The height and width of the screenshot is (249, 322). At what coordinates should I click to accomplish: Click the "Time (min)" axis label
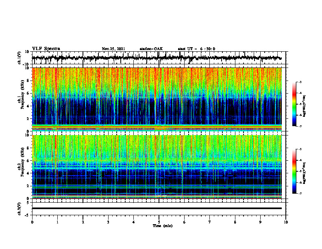pos(163,226)
